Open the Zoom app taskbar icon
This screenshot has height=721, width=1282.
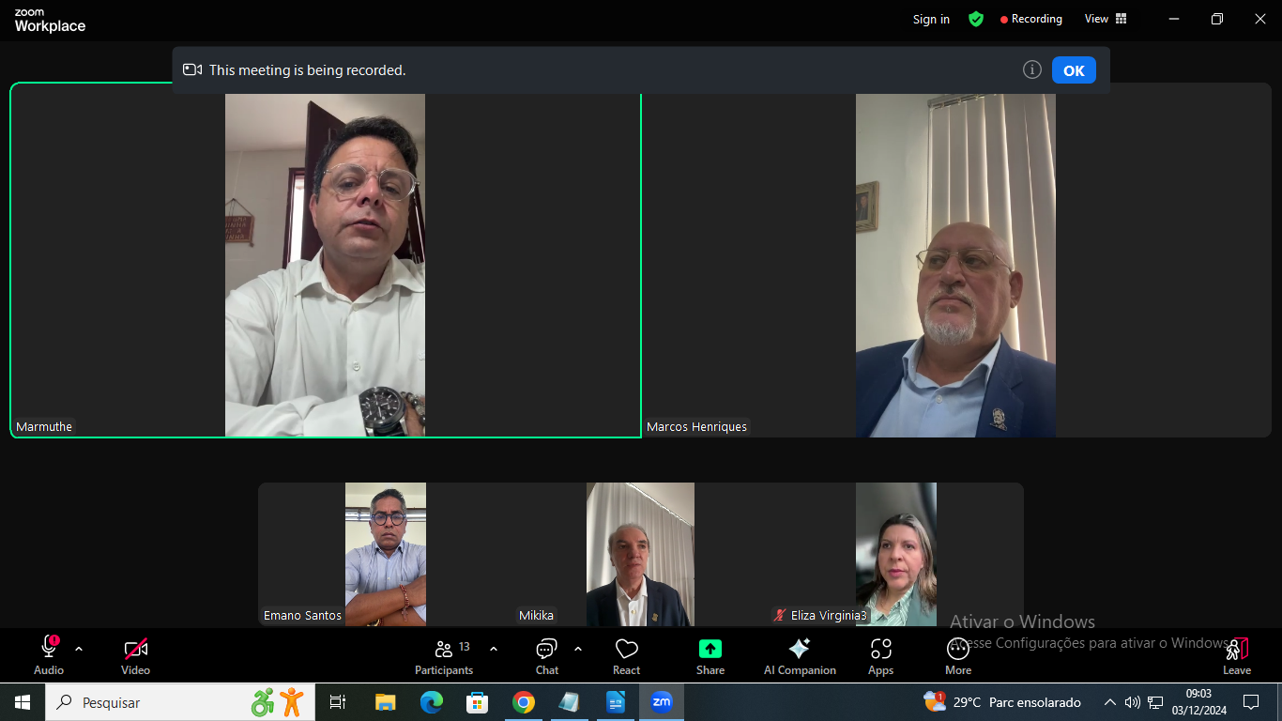(x=662, y=702)
